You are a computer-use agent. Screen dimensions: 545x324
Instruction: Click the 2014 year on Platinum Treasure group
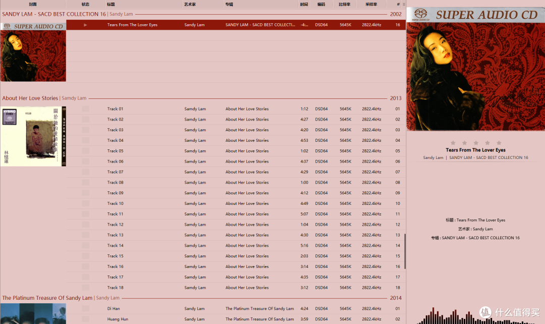(x=396, y=298)
